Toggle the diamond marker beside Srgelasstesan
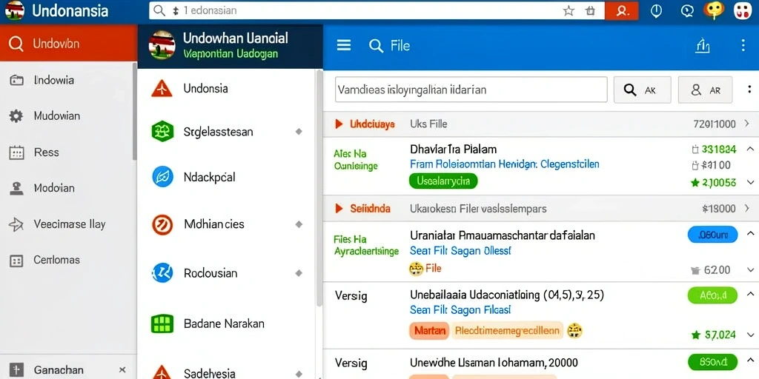Image resolution: width=759 pixels, height=379 pixels. (299, 131)
